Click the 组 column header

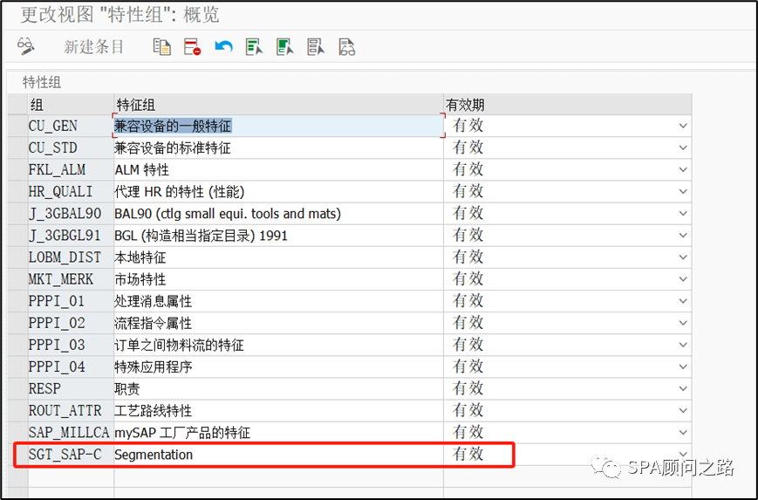click(x=70, y=105)
